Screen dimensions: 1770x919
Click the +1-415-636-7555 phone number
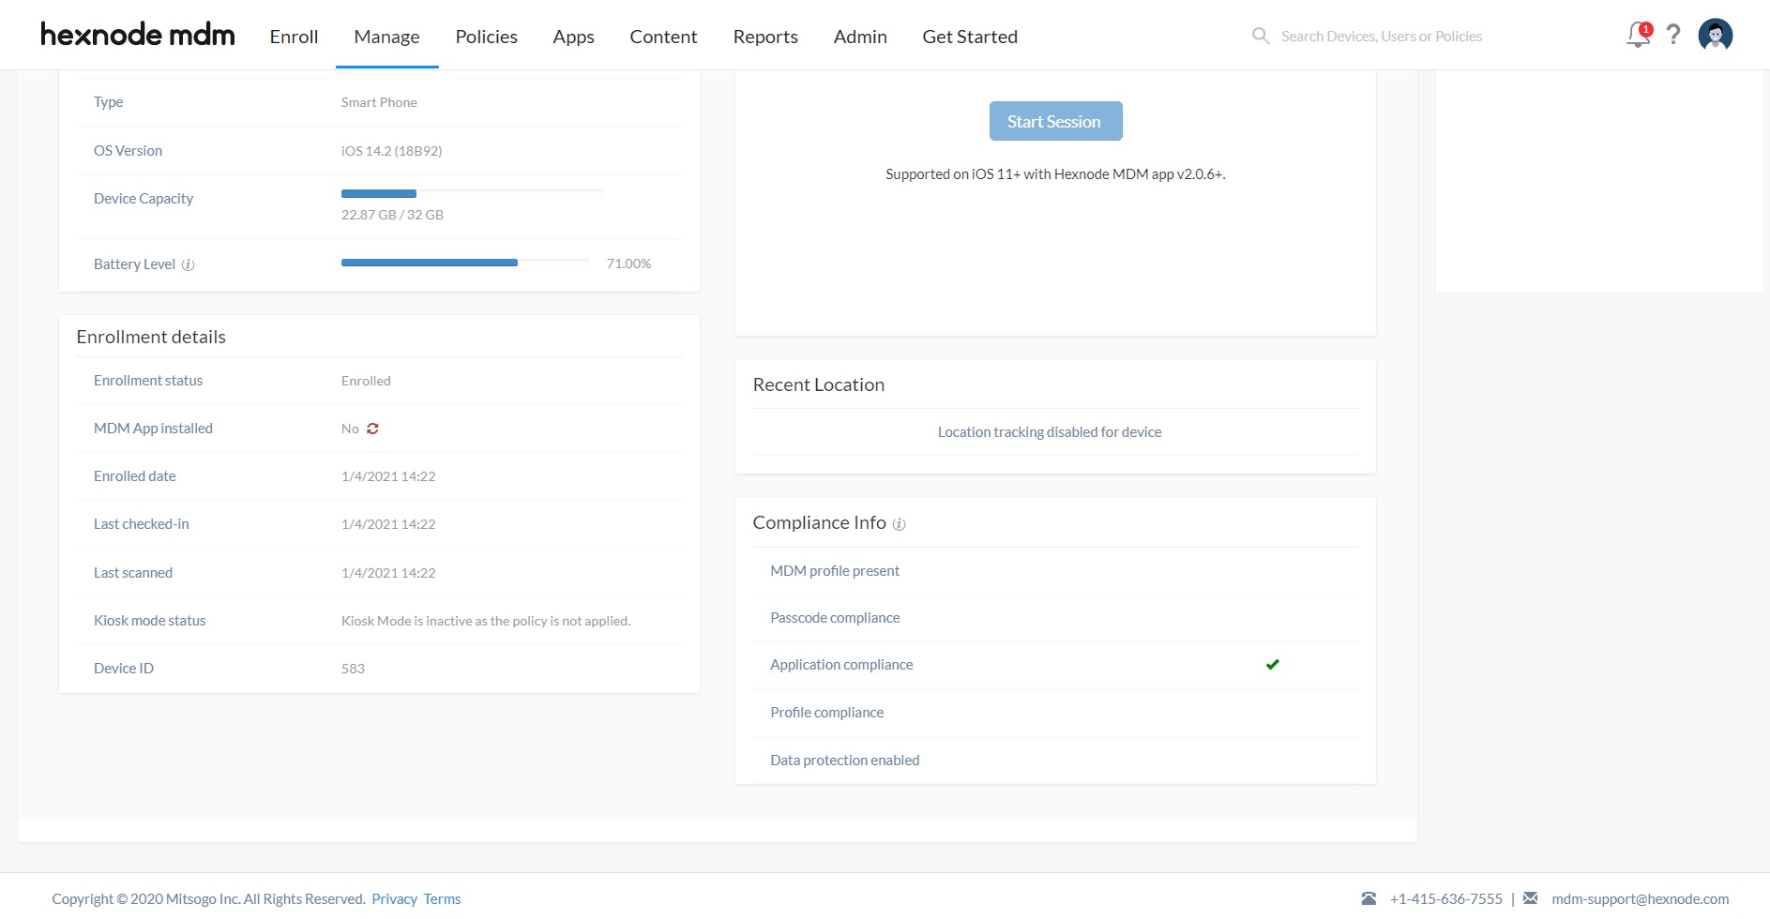(1445, 898)
